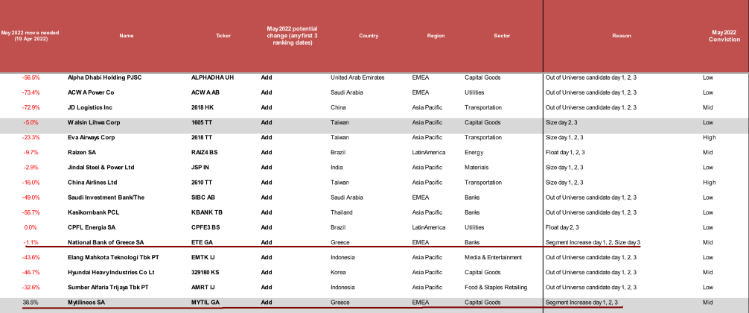Click ticker 2618 HK

[202, 107]
